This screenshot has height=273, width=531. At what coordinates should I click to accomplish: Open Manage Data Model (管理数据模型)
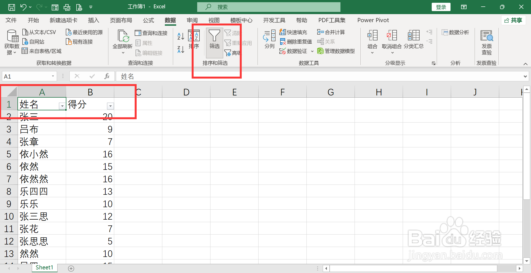336,51
